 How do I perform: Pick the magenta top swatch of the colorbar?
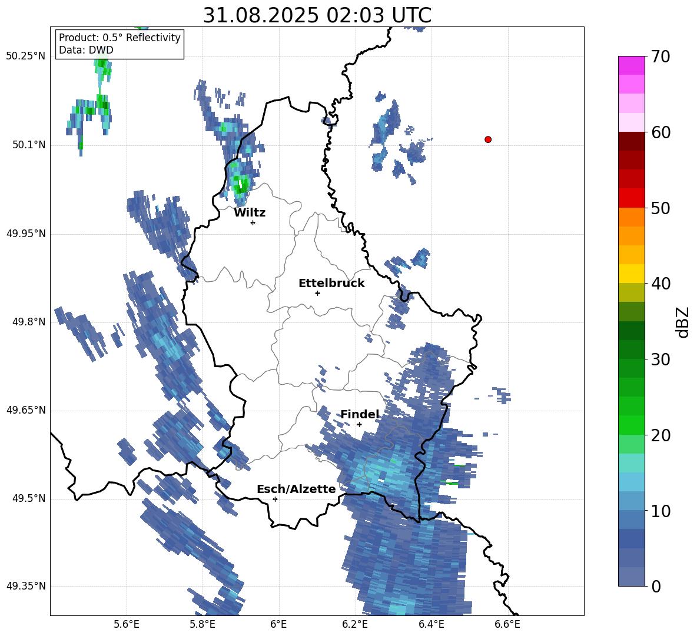631,65
